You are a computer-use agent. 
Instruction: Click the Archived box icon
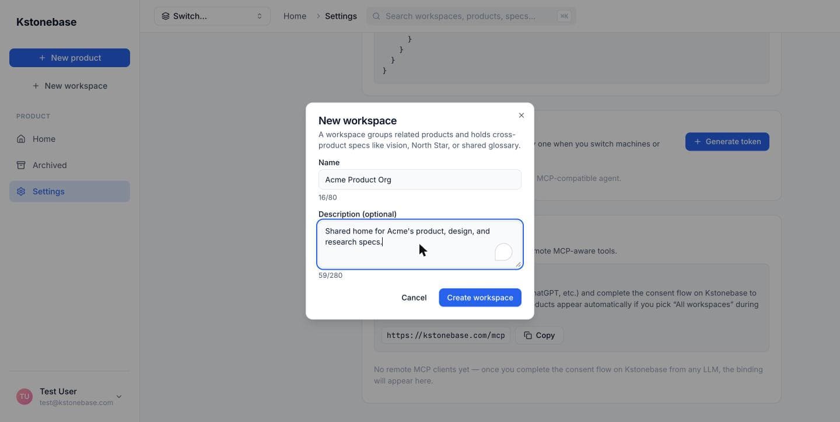[21, 165]
